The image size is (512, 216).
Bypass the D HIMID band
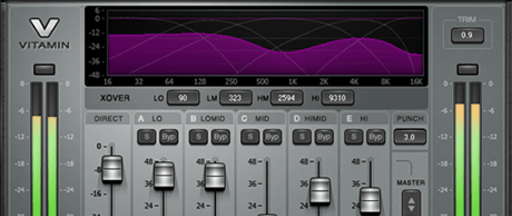point(324,137)
